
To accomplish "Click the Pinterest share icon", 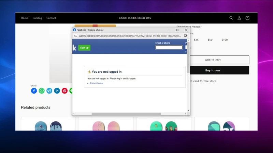I will (x=64, y=91).
